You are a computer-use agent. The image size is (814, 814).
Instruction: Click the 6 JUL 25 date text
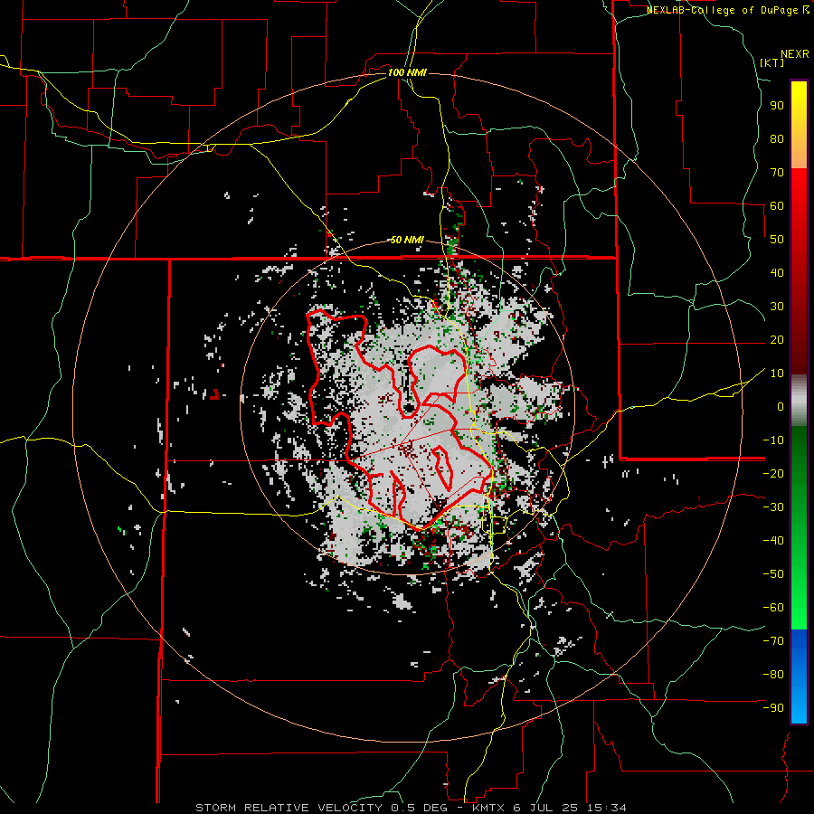(x=546, y=808)
